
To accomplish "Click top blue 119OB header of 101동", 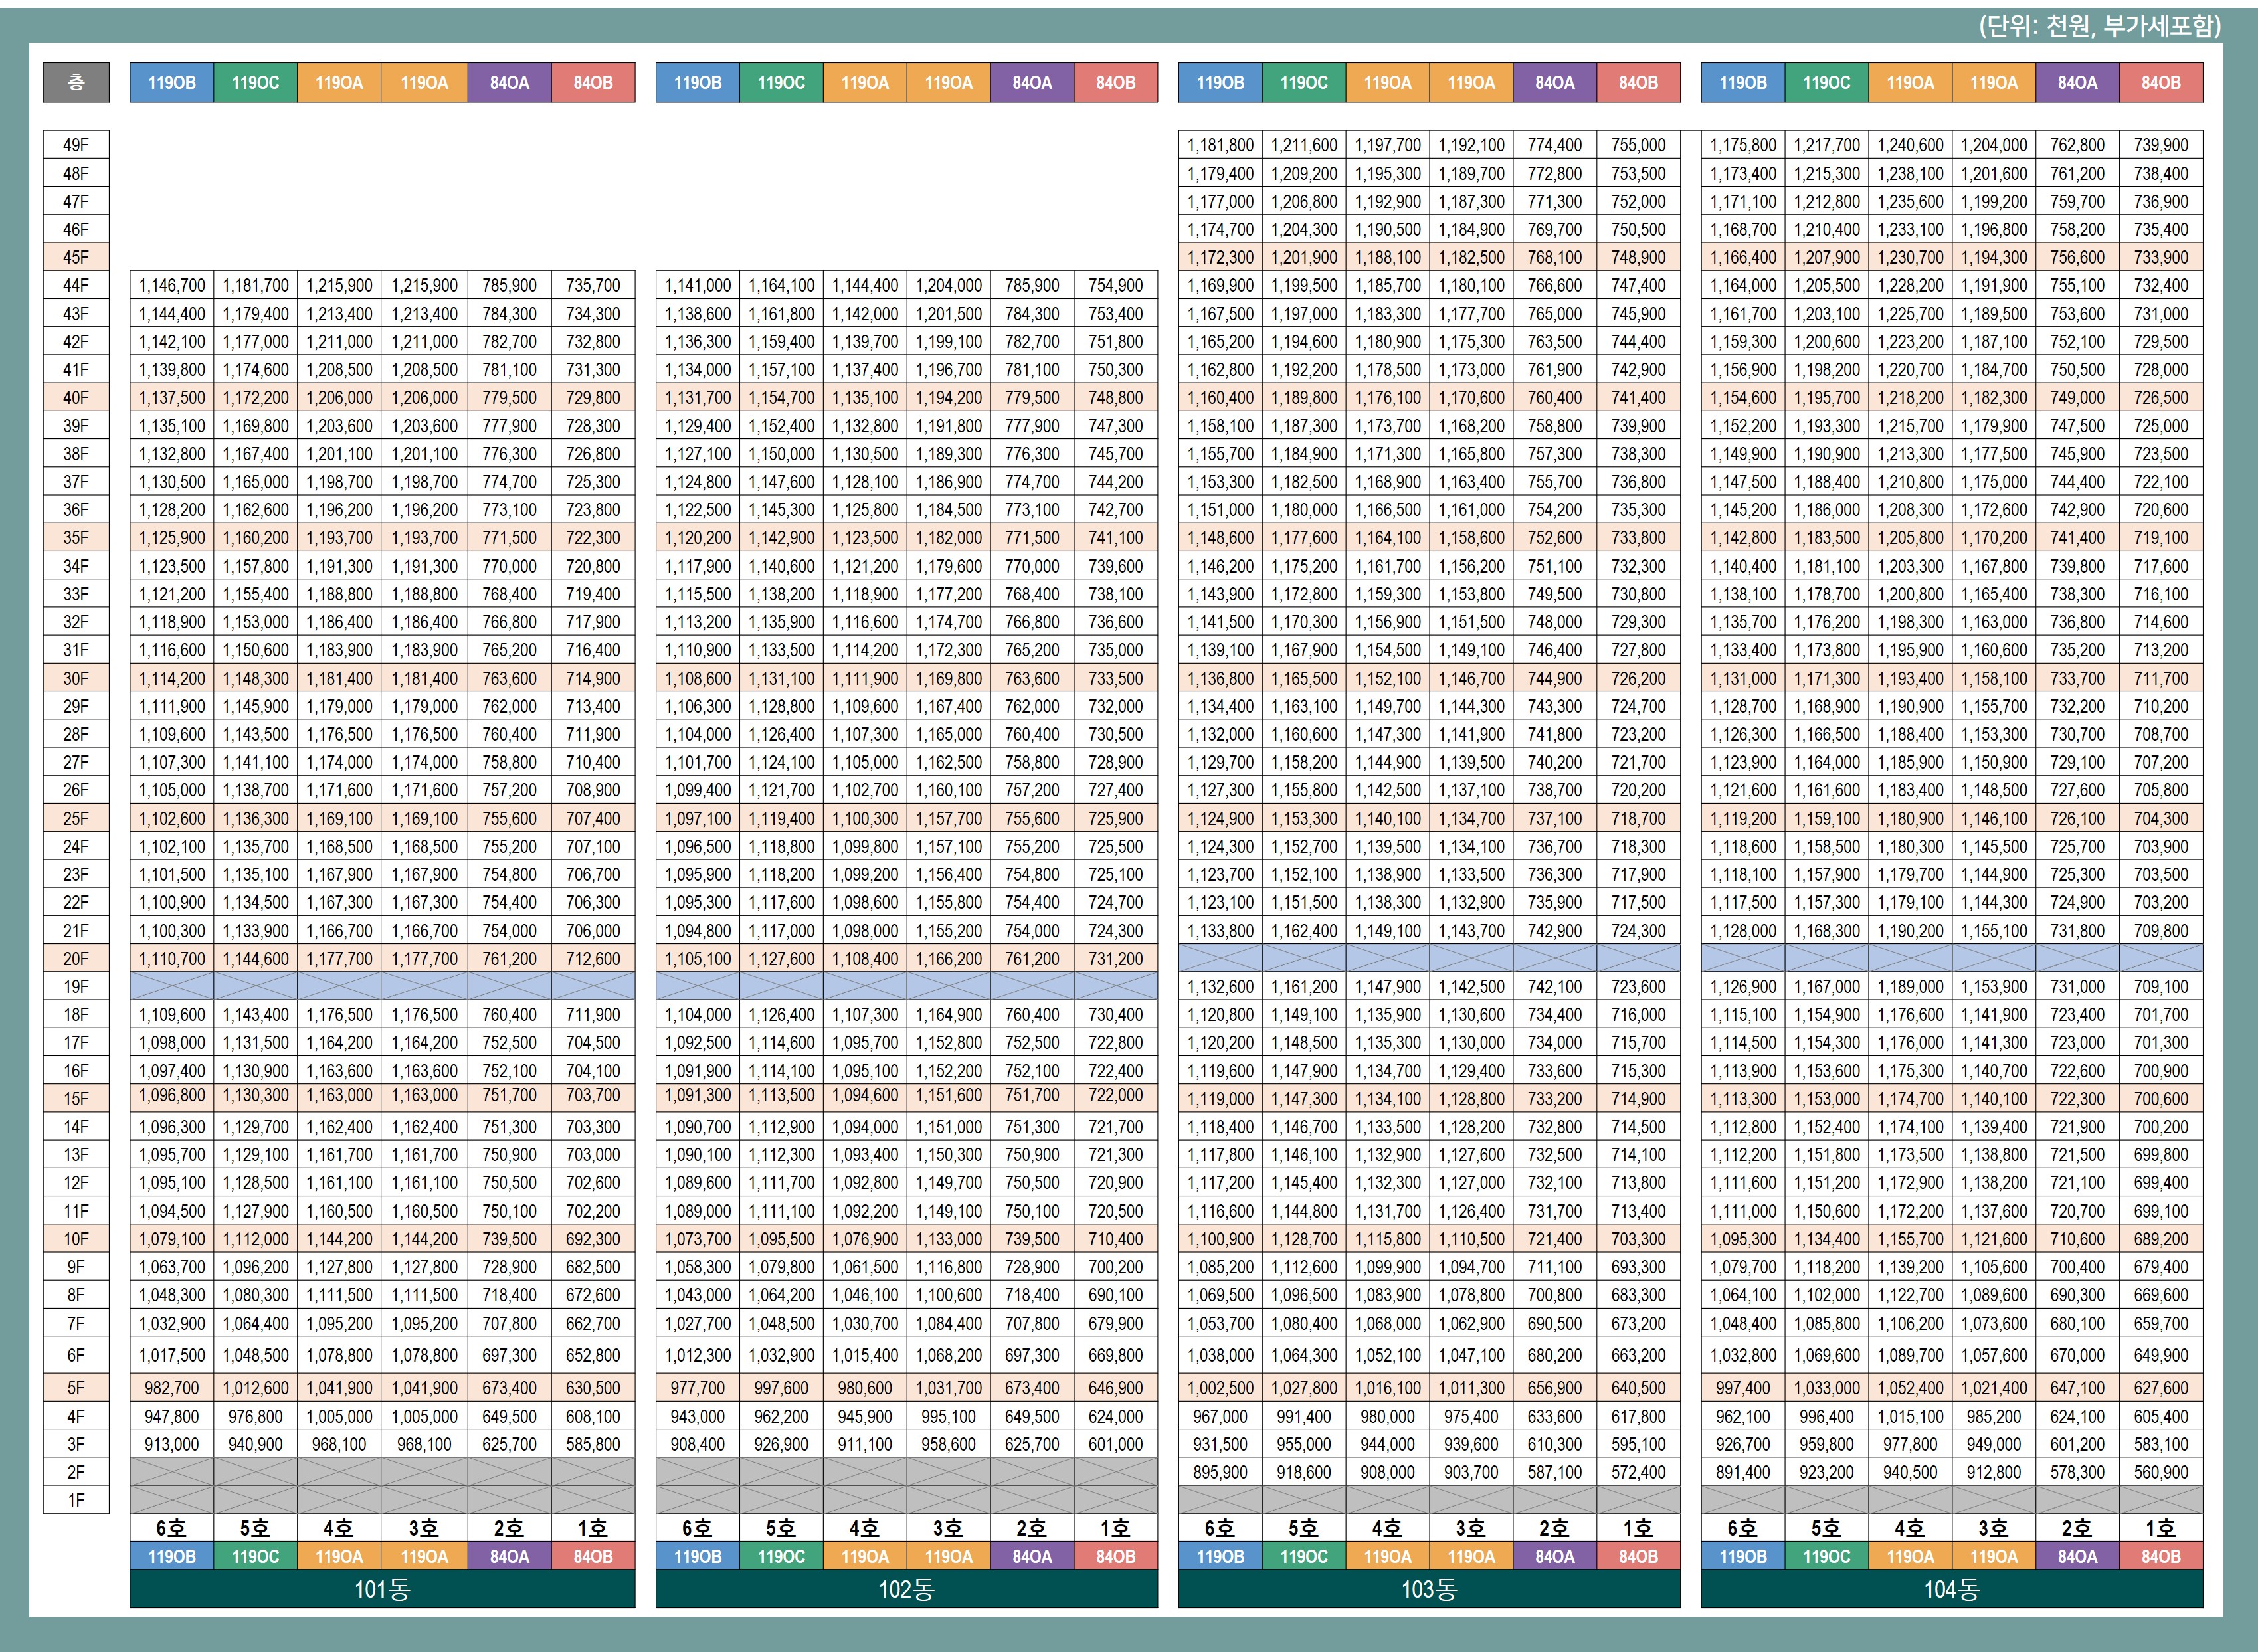I will [172, 83].
